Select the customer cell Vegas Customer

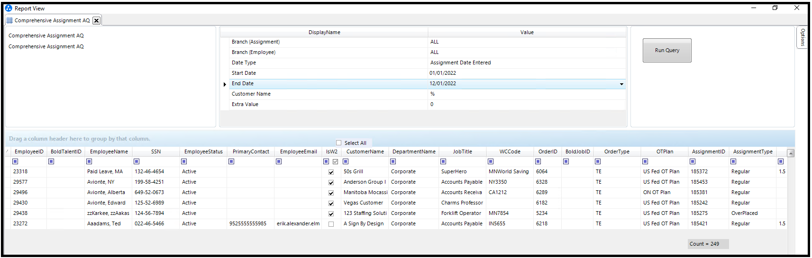point(365,203)
